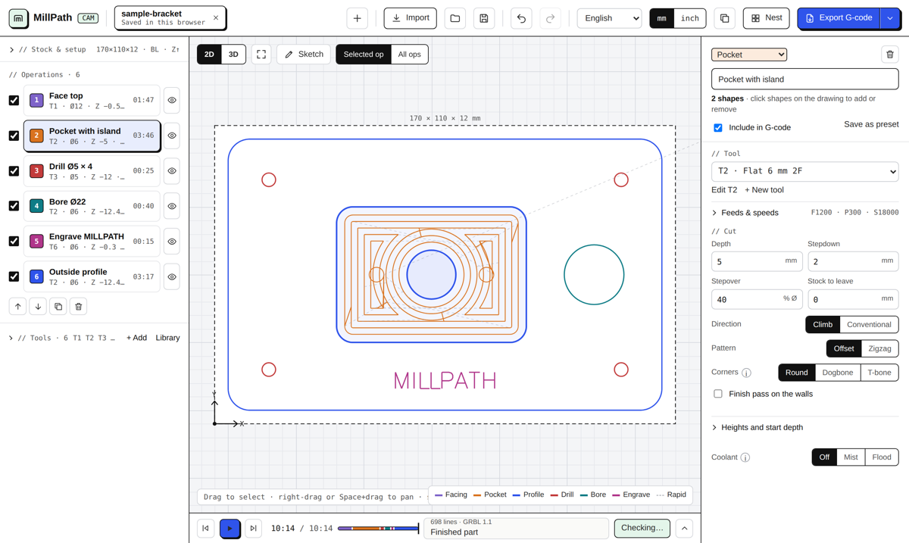The image size is (909, 543).
Task: Click the simulation progress bar
Action: click(378, 529)
